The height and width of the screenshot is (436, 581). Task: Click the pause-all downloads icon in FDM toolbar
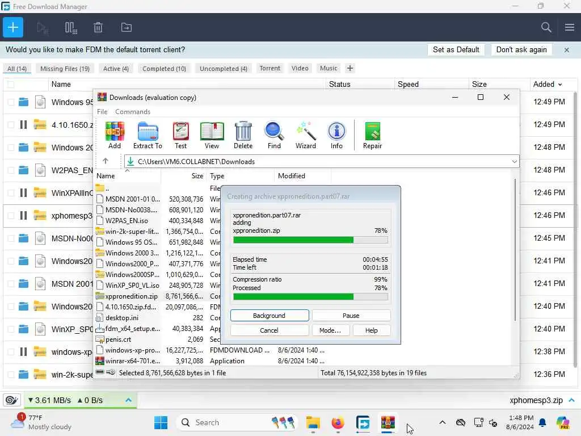tap(70, 27)
